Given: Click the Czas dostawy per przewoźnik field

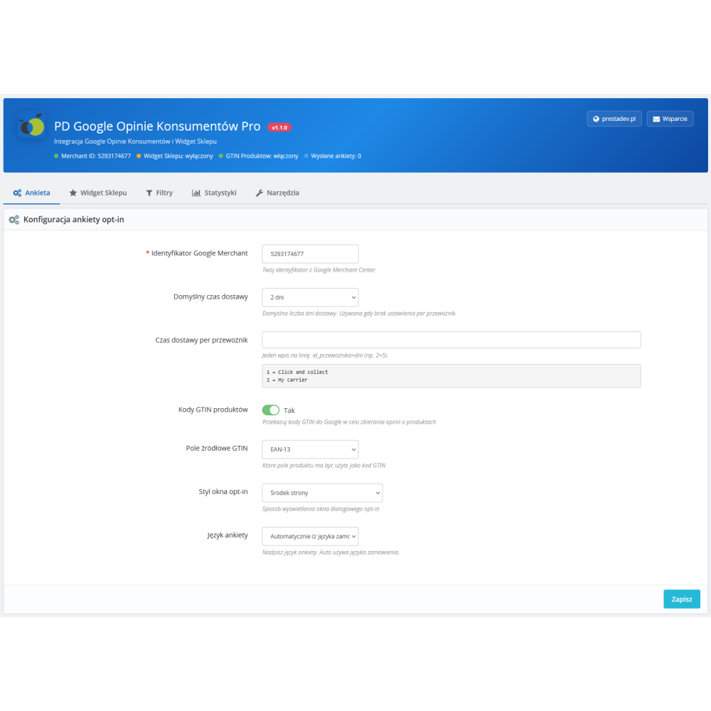Looking at the screenshot, I should (x=451, y=340).
